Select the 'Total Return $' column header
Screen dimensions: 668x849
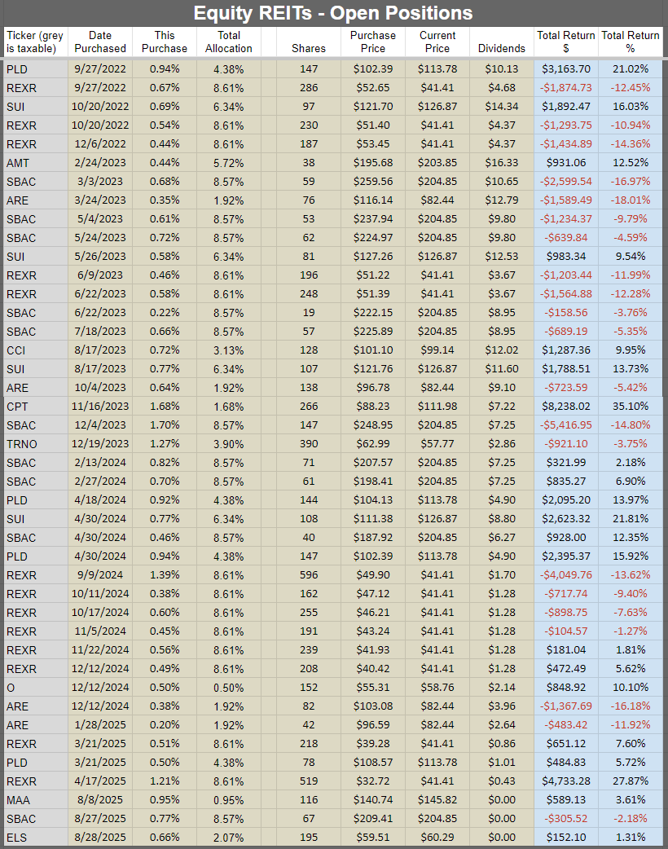(x=565, y=42)
